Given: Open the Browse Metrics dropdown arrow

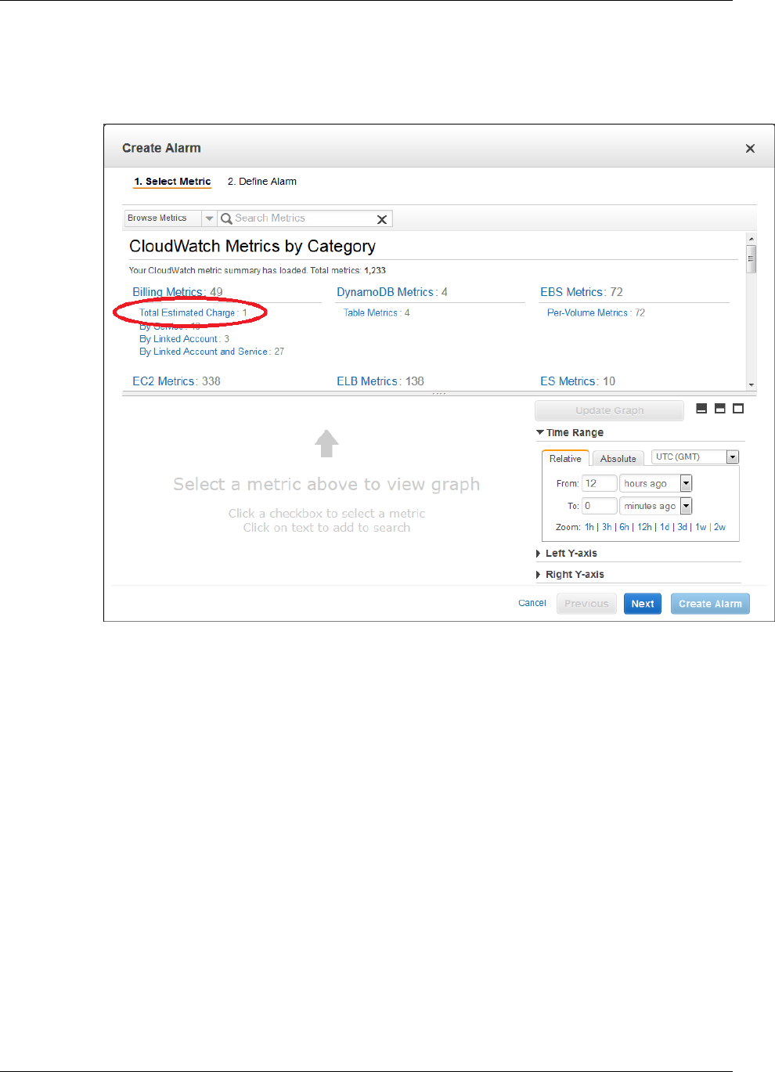Looking at the screenshot, I should coord(209,218).
